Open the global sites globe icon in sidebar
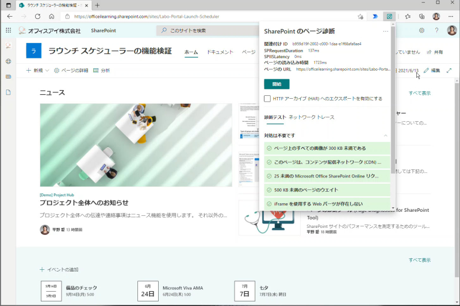This screenshot has width=460, height=306. [9, 61]
